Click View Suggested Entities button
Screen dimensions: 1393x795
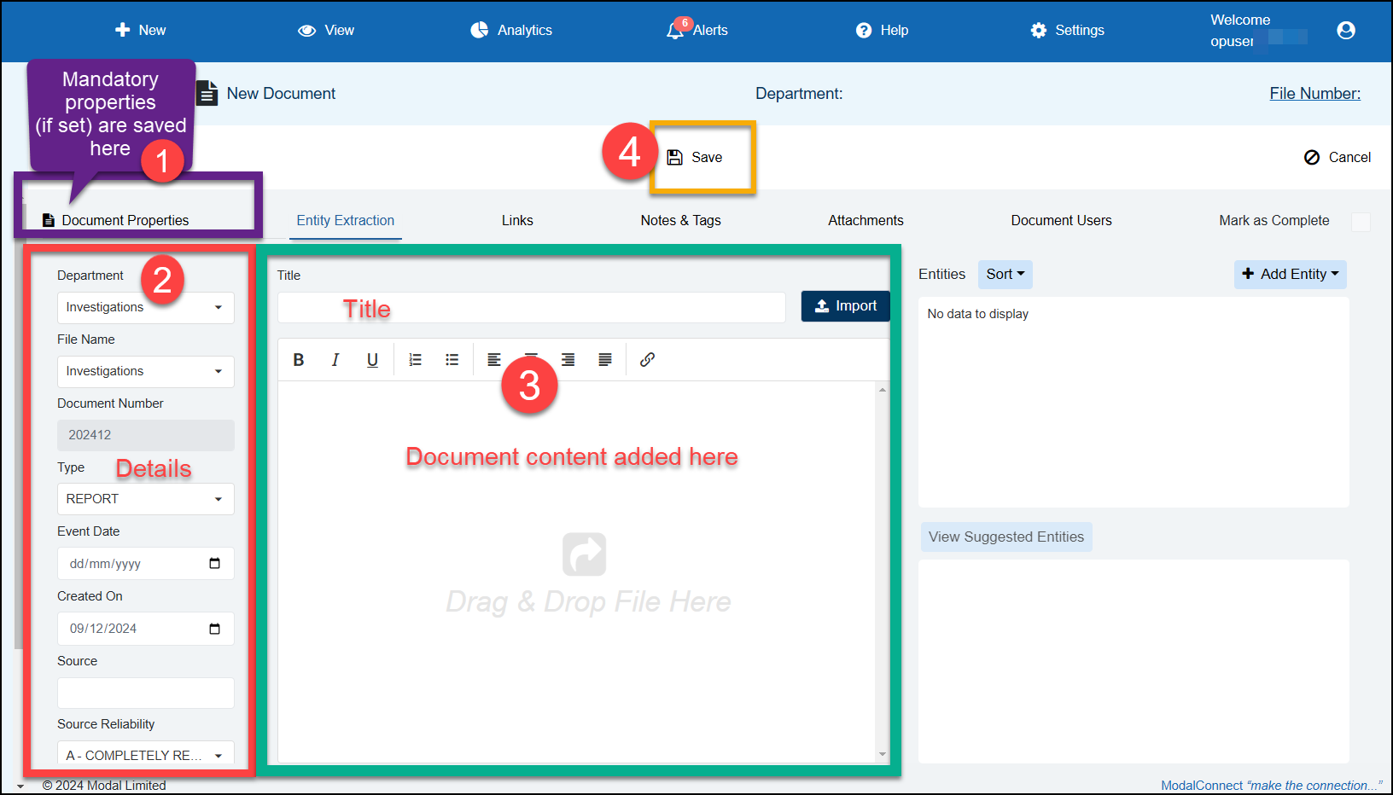pyautogui.click(x=1006, y=537)
